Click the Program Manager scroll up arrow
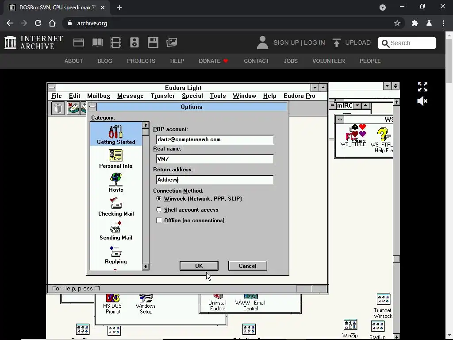Screen dimensions: 453x340 (x=396, y=102)
